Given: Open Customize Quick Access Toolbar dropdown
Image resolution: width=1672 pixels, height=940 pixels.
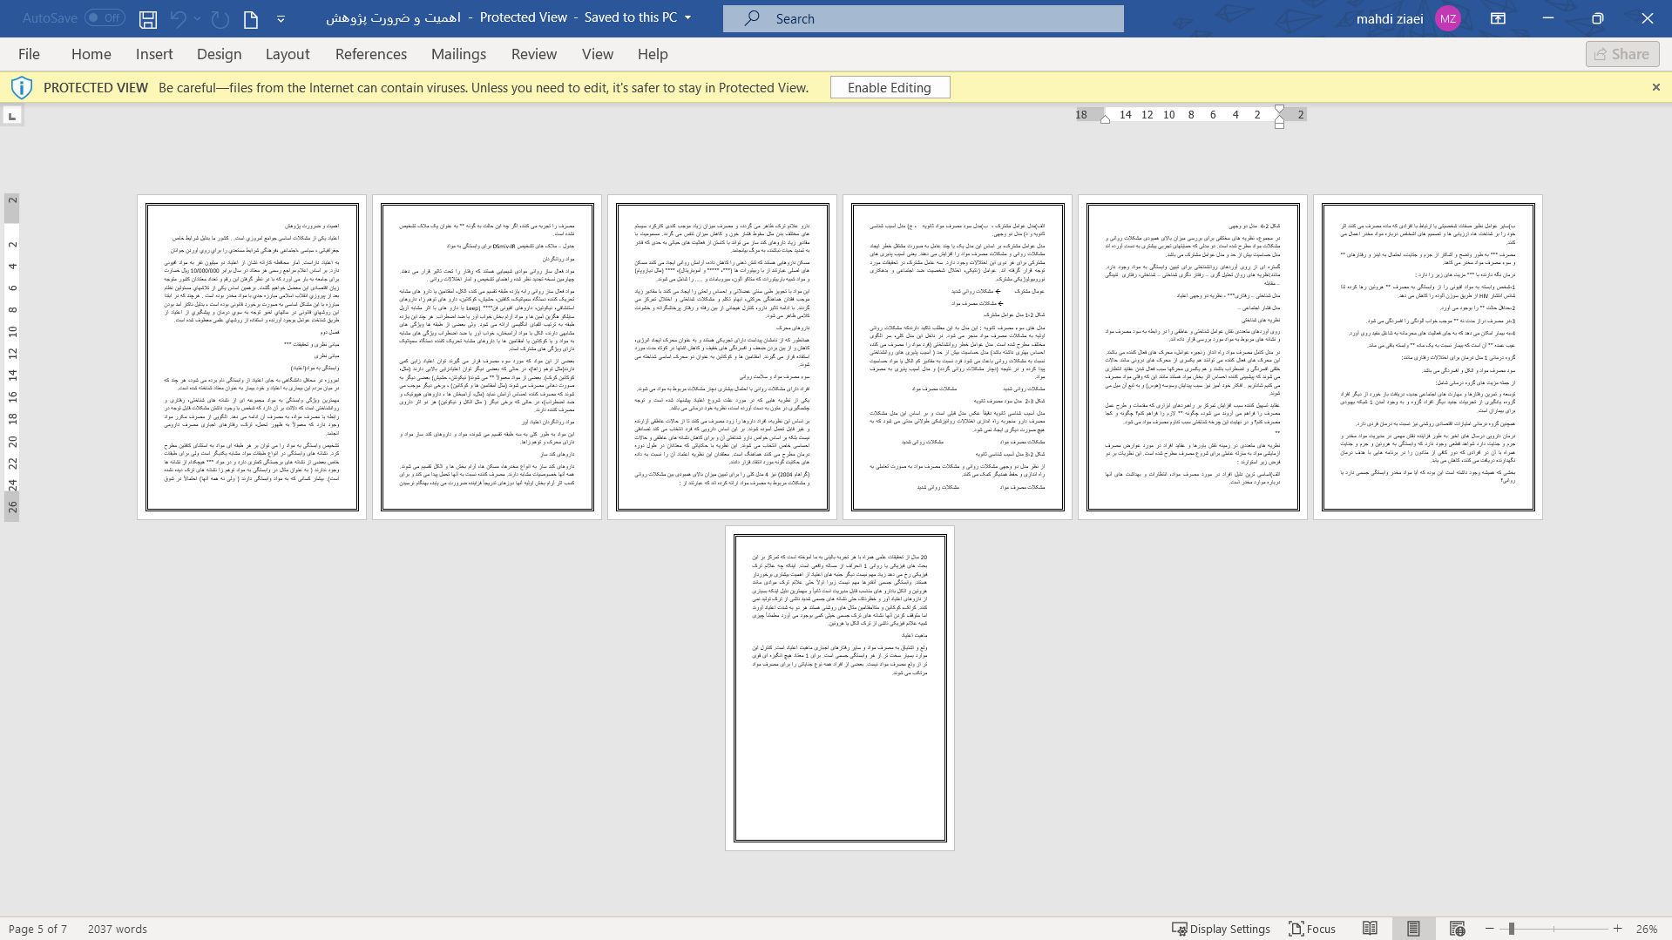Looking at the screenshot, I should click(x=281, y=18).
